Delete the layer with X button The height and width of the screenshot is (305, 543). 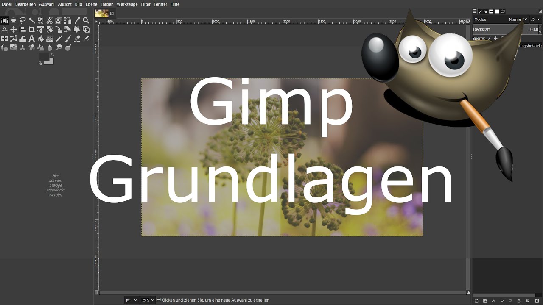(x=537, y=301)
